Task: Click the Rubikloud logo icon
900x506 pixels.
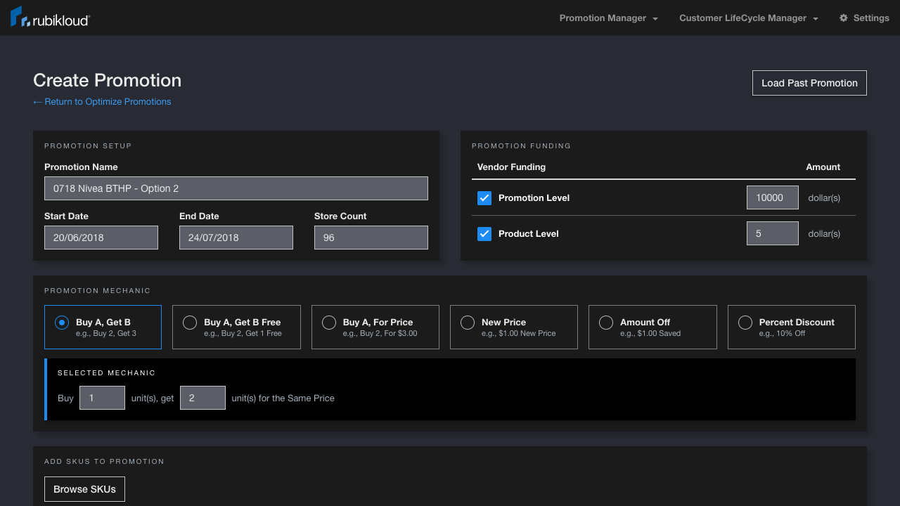Action: click(x=19, y=18)
